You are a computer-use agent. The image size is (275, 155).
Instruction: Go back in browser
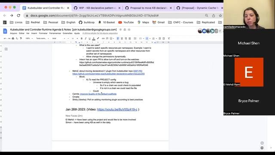5,15
